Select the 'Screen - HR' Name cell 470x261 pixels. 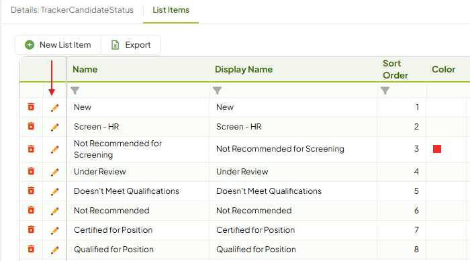point(138,127)
